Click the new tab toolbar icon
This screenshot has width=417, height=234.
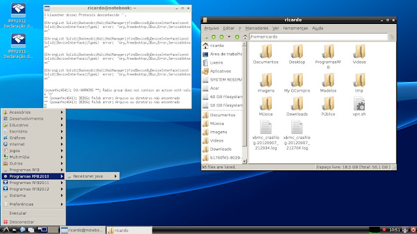pyautogui.click(x=206, y=37)
